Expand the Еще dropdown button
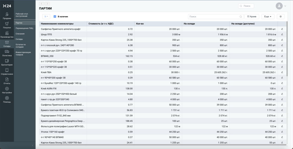293x149 pixels. tap(268, 17)
